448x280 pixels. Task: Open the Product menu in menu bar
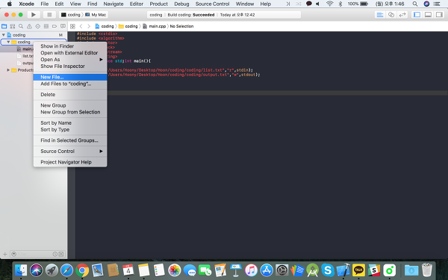(158, 4)
